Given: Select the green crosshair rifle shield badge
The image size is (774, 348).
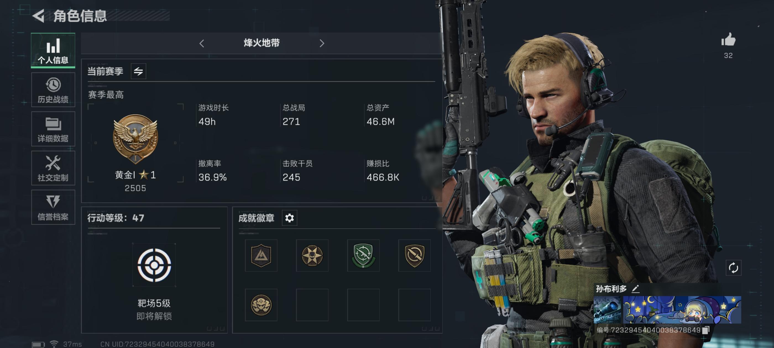Looking at the screenshot, I should pyautogui.click(x=363, y=255).
